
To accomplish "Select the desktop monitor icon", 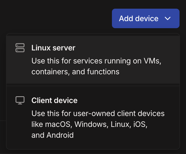I will click(20, 100).
